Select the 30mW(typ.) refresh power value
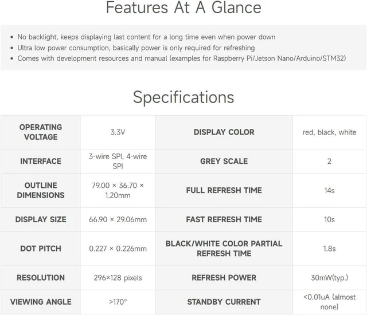Viewport: 367px width, 315px height. coord(329,278)
